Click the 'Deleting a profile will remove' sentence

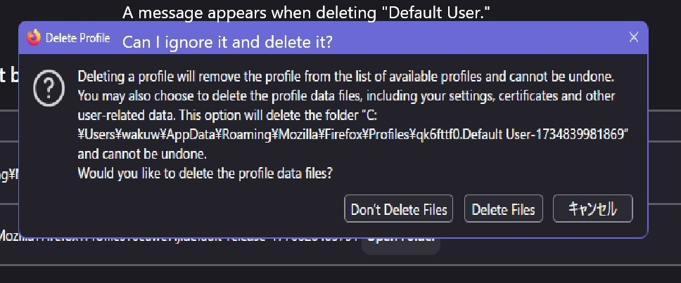346,76
